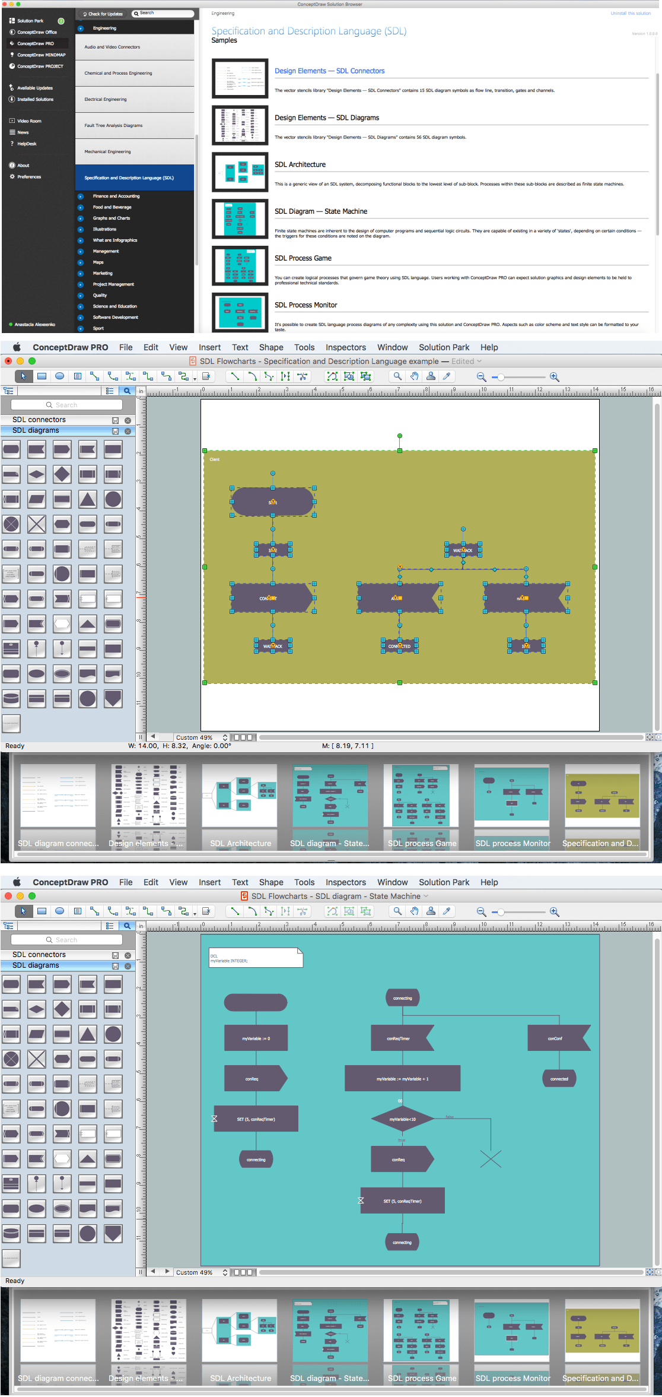The image size is (662, 1397).
Task: Click the stamp tool in the upper PRO window
Action: [431, 376]
